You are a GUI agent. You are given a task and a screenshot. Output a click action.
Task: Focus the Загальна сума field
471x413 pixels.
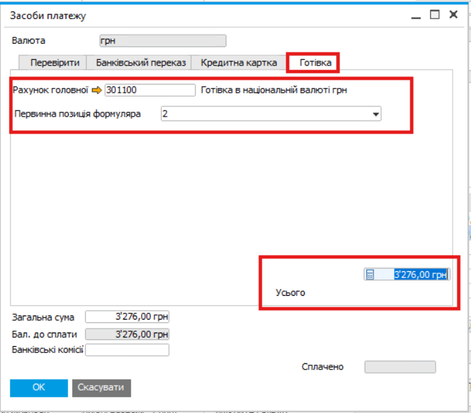127,317
